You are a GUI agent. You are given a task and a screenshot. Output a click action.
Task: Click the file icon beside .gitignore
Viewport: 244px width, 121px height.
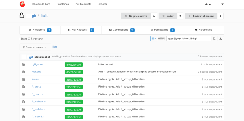24,64
